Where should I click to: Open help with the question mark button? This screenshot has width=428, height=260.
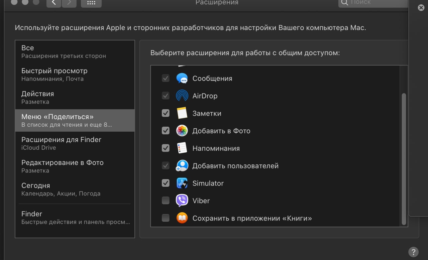click(x=413, y=252)
